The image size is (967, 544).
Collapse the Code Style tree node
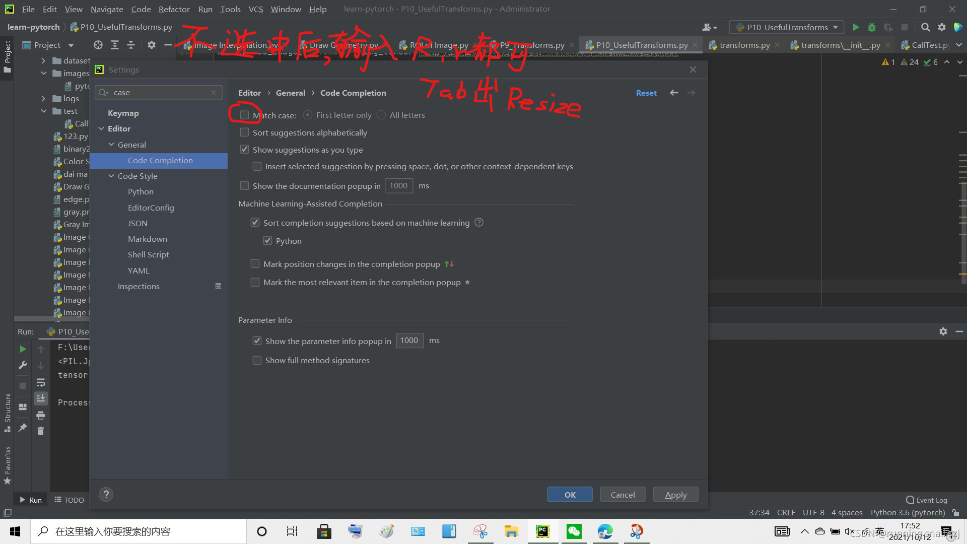point(111,176)
